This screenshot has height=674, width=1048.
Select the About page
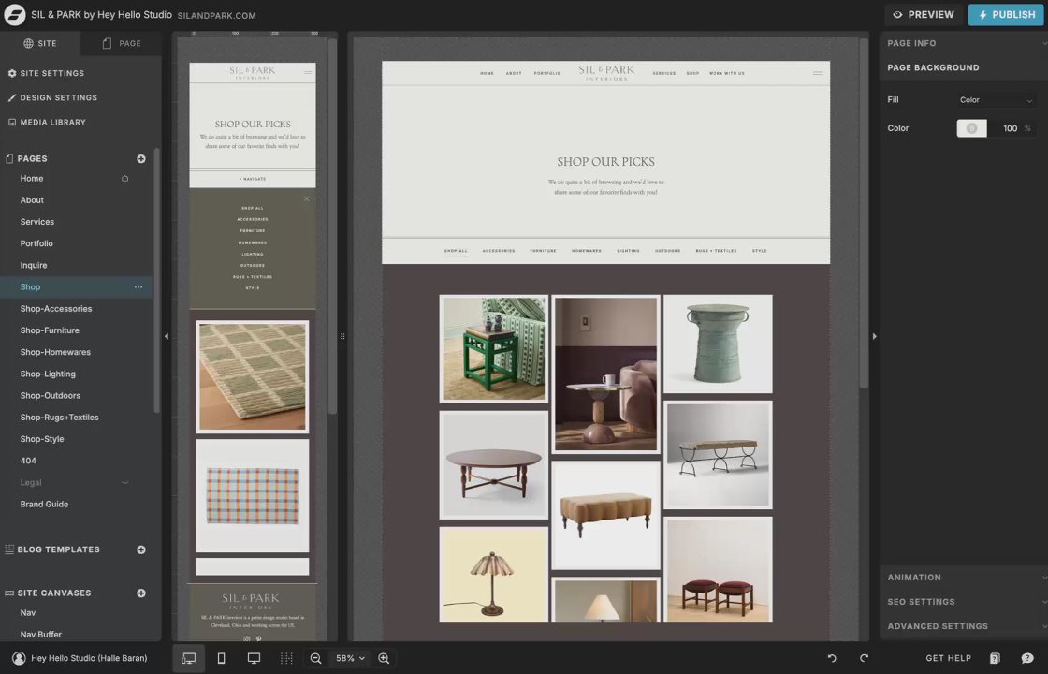(32, 200)
